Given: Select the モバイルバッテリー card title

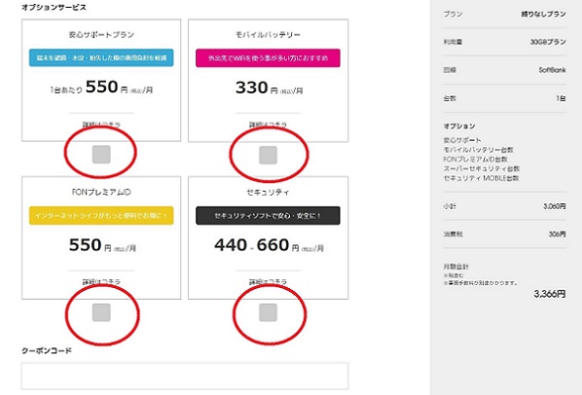Looking at the screenshot, I should click(x=268, y=34).
